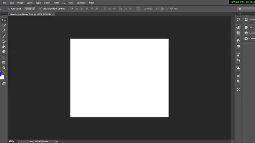
Task: Open the Swatches grid panel icon
Action: click(238, 33)
